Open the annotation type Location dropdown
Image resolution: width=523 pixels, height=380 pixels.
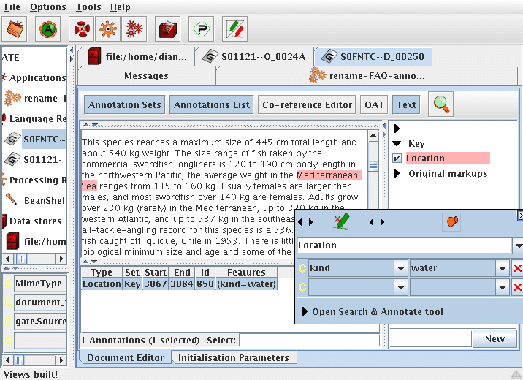point(518,246)
